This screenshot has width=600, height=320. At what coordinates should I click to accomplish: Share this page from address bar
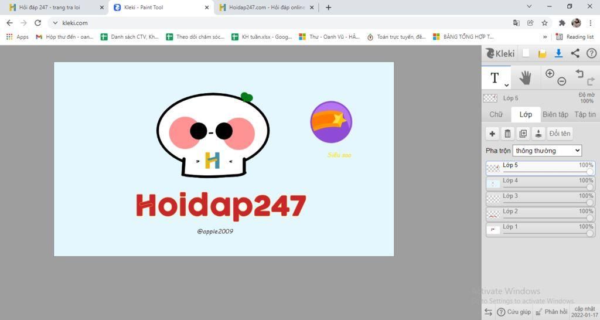point(530,23)
